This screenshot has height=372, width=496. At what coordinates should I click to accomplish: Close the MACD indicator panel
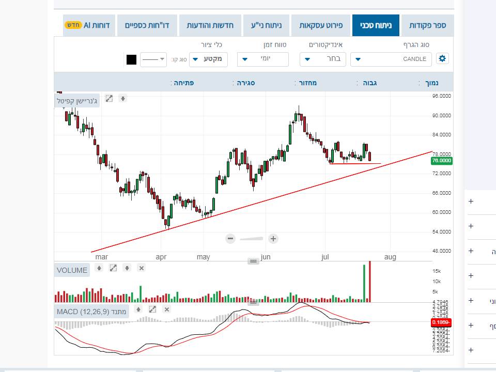point(166,309)
